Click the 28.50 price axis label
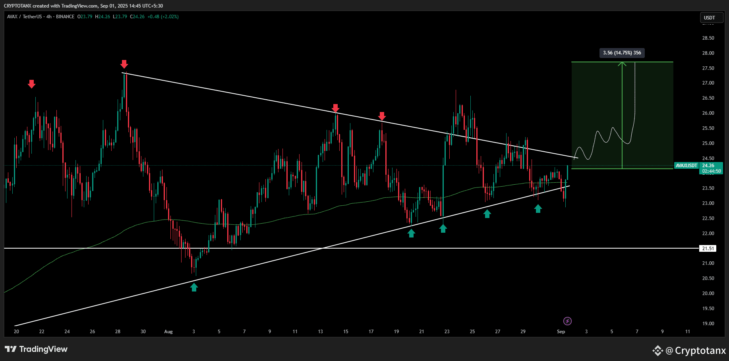Image resolution: width=729 pixels, height=361 pixels. click(x=708, y=38)
